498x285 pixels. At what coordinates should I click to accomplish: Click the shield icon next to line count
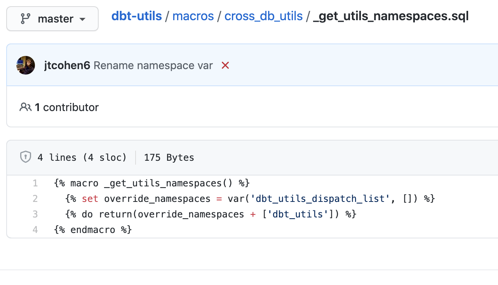click(x=25, y=157)
